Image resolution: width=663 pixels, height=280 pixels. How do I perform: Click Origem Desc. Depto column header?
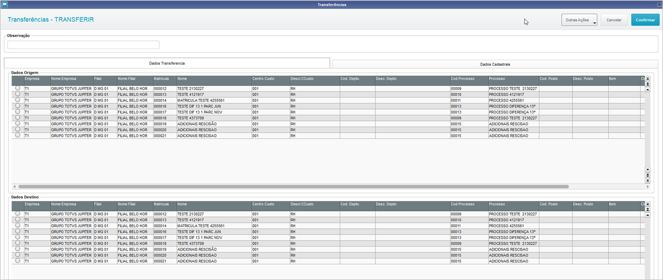[413, 81]
